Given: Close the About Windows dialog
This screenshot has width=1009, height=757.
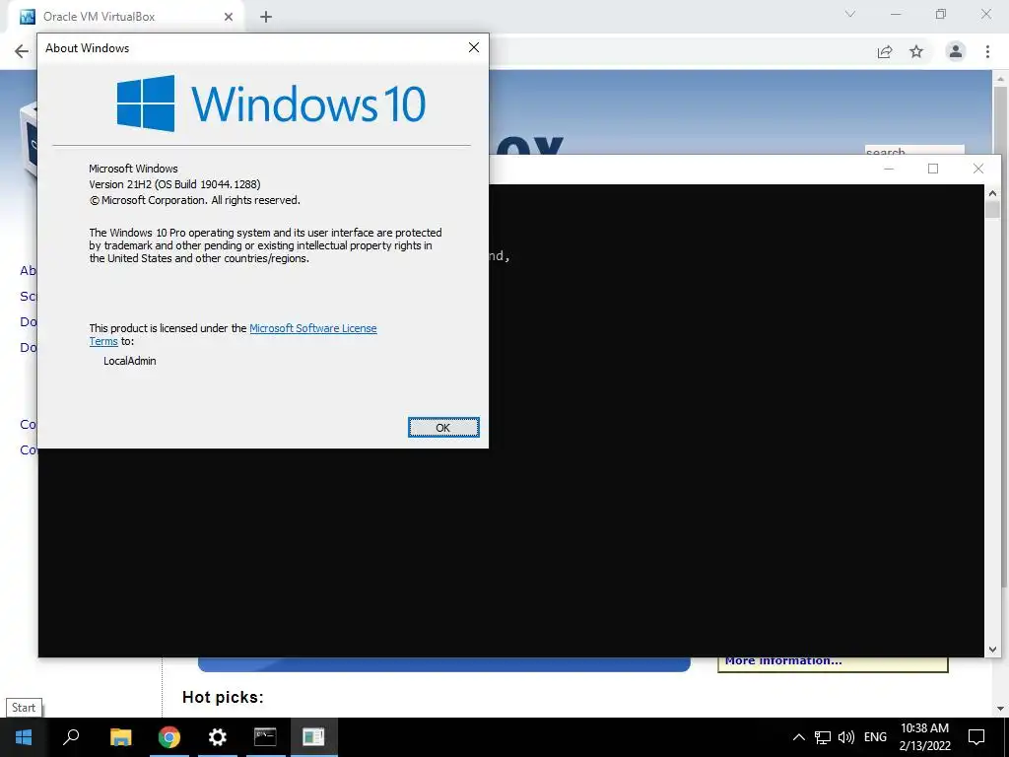Looking at the screenshot, I should click(x=474, y=47).
